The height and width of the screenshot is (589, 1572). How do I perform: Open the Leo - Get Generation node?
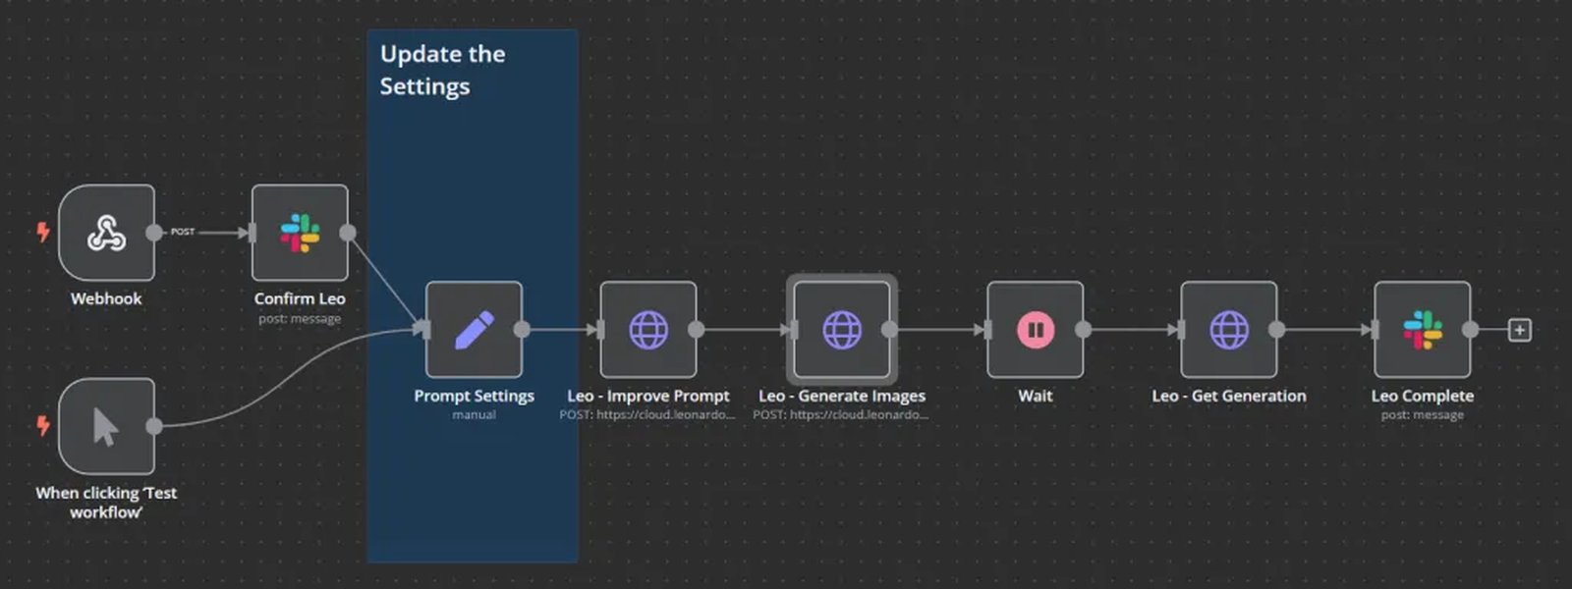(1229, 330)
